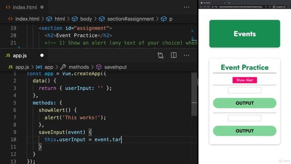Open body breadcrumb element
Screen dimensions: 291x164
(x=86, y=19)
